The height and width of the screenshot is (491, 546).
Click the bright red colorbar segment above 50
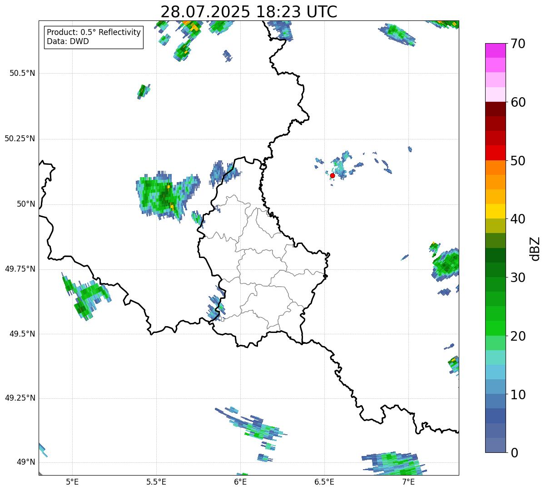pyautogui.click(x=495, y=153)
